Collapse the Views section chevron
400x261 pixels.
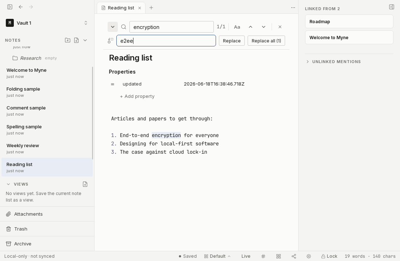coord(8,184)
